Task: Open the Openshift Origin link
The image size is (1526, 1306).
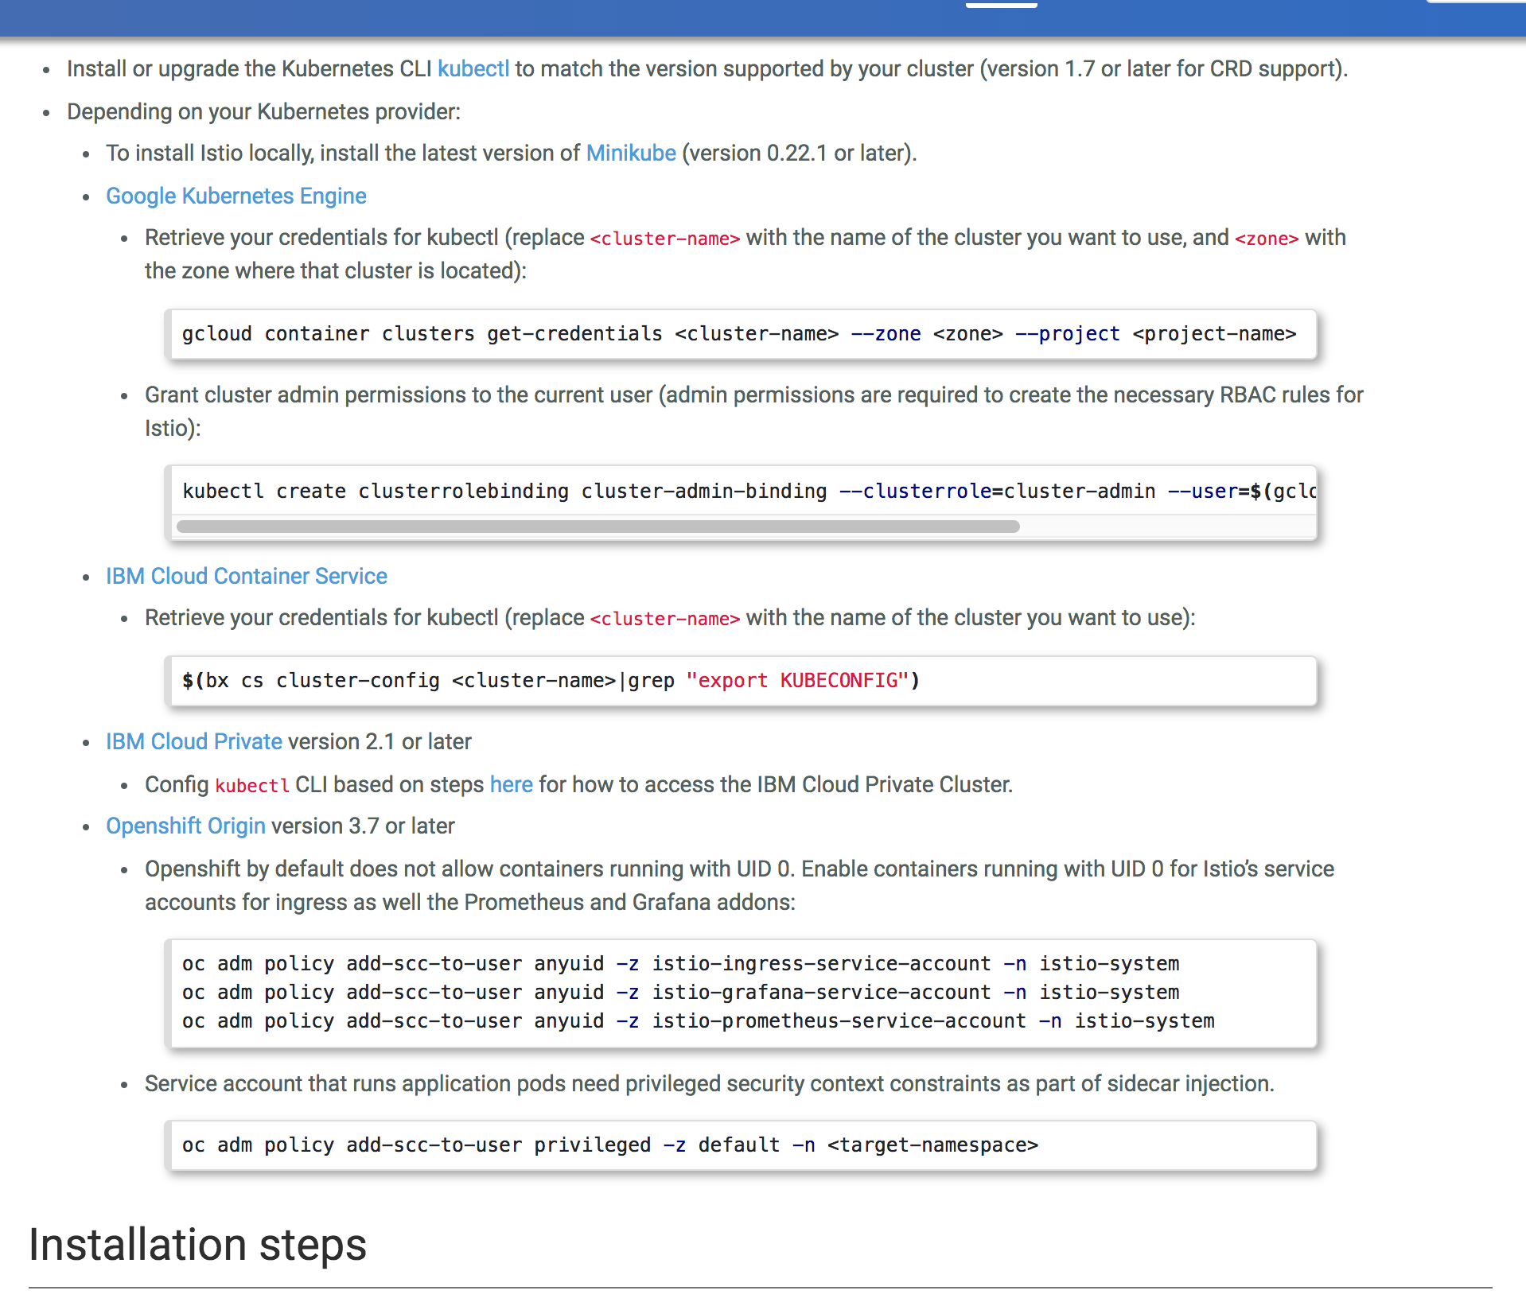Action: click(x=185, y=826)
